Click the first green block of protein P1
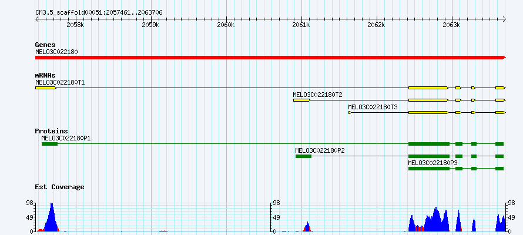Image resolution: width=523 pixels, height=235 pixels. click(x=50, y=144)
